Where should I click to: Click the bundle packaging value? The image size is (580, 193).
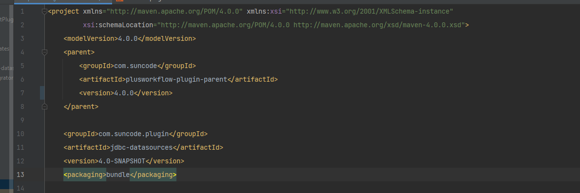pos(118,175)
